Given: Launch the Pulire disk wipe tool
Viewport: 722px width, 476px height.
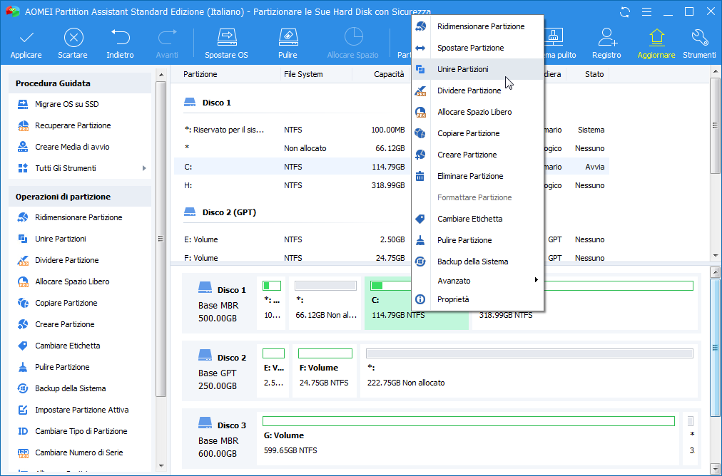Looking at the screenshot, I should point(288,43).
